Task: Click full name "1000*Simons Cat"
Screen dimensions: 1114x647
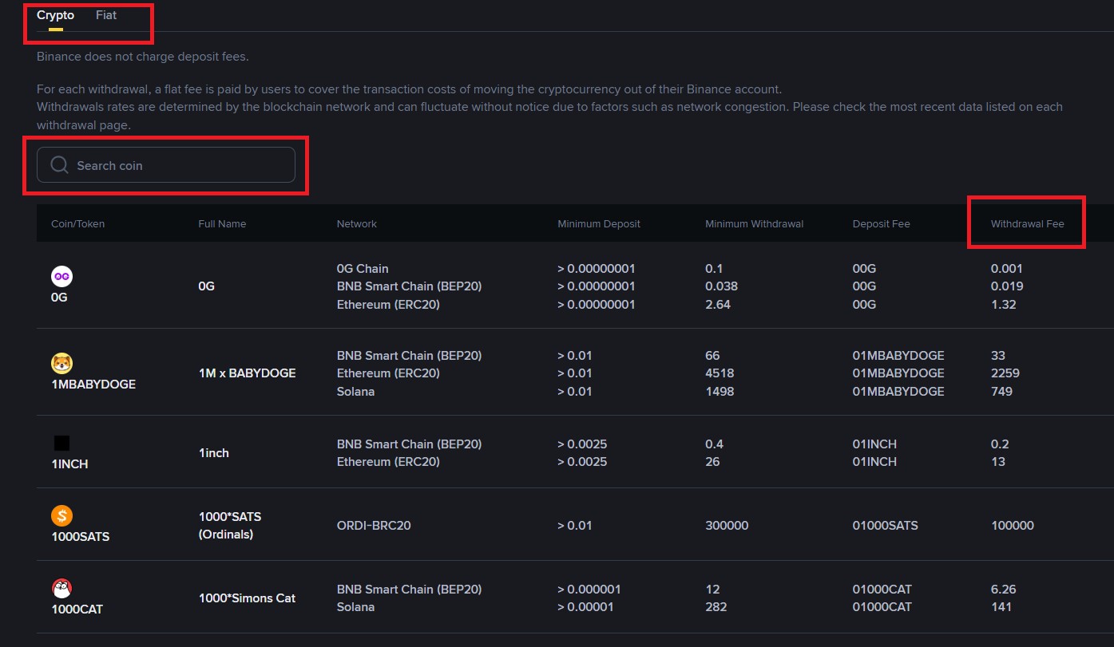Action: [247, 598]
